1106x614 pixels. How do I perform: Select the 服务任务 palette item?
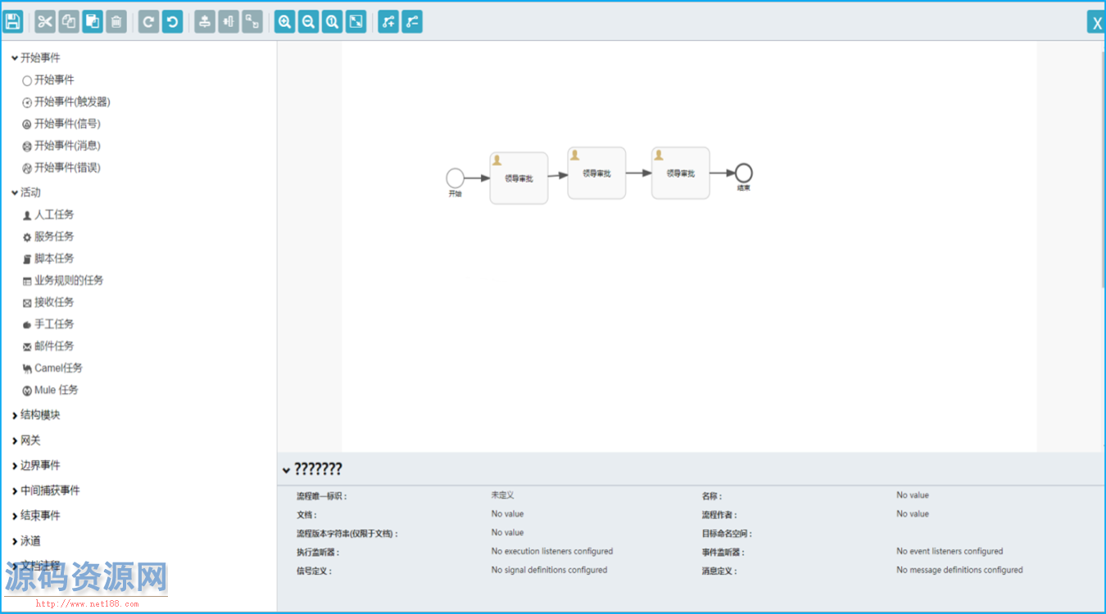[48, 237]
